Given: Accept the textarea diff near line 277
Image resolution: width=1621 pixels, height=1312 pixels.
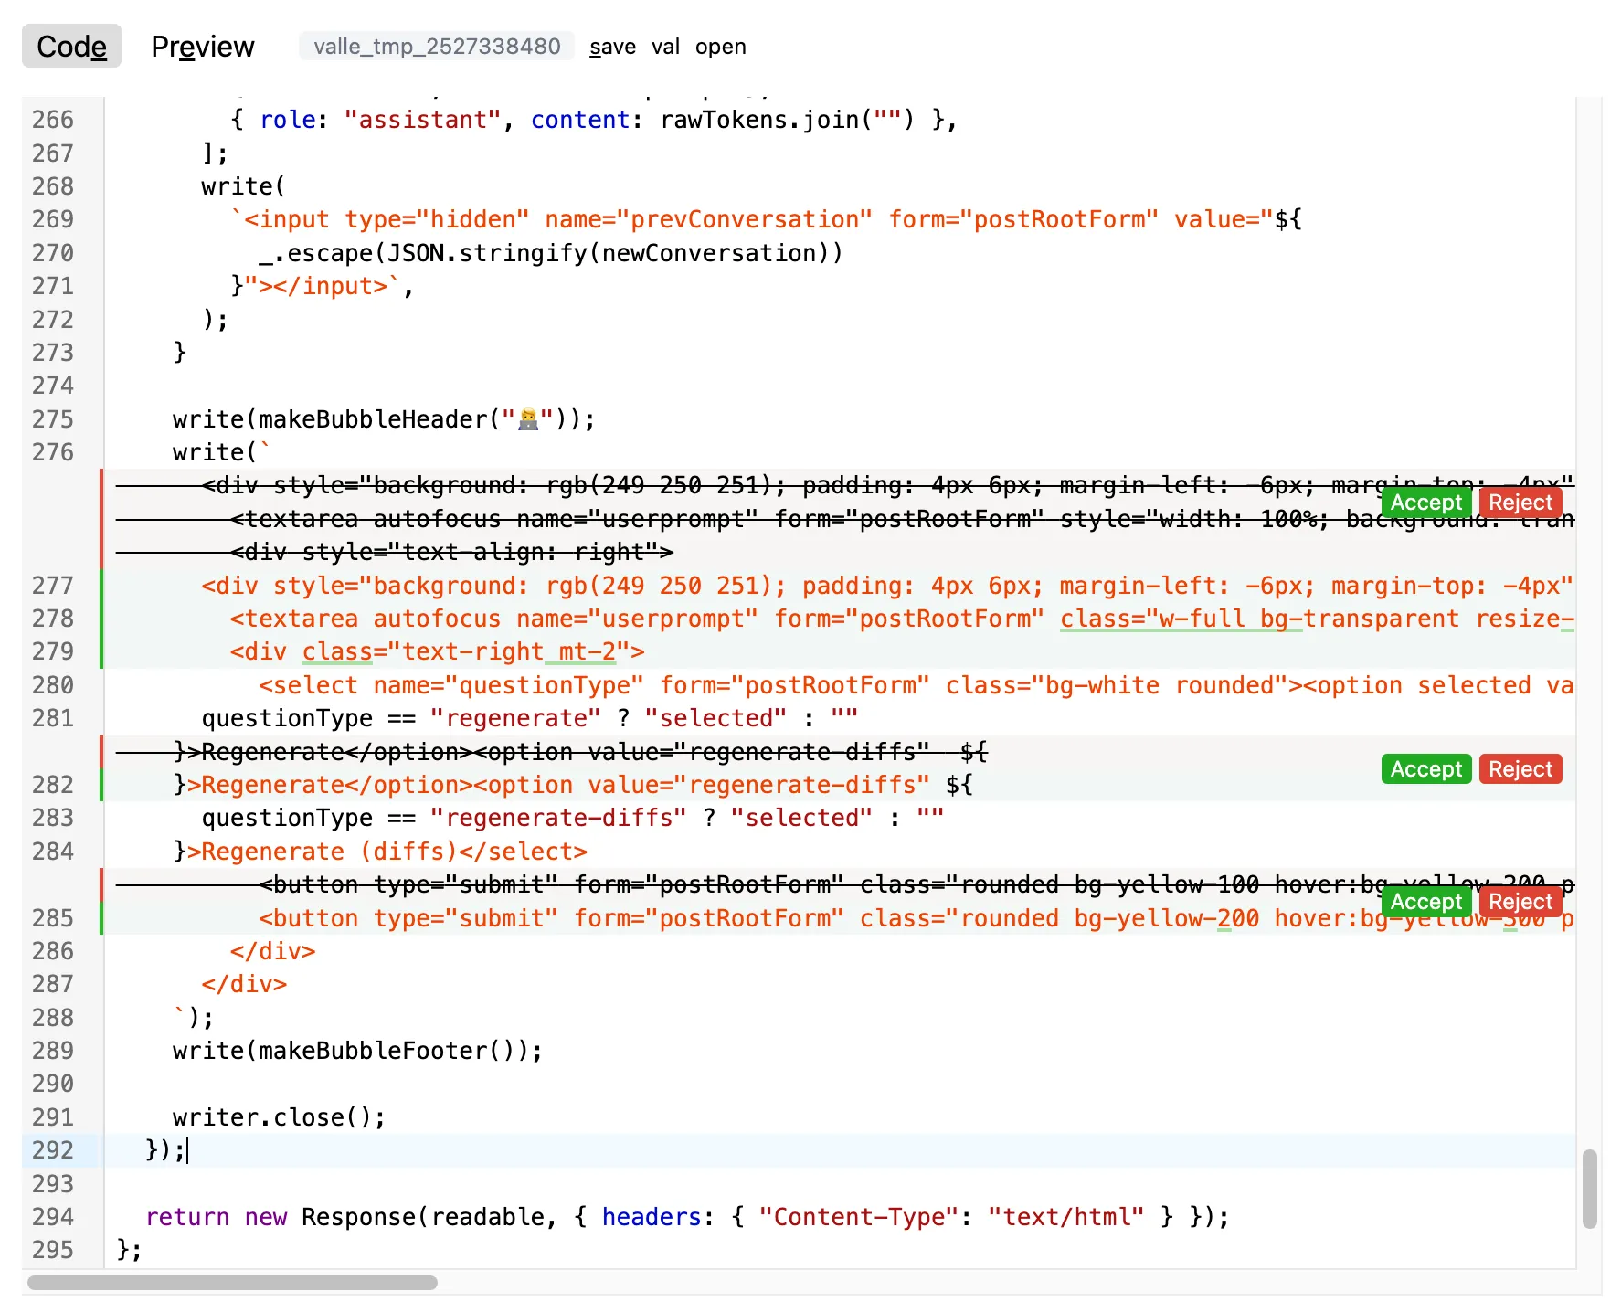Looking at the screenshot, I should [1425, 503].
